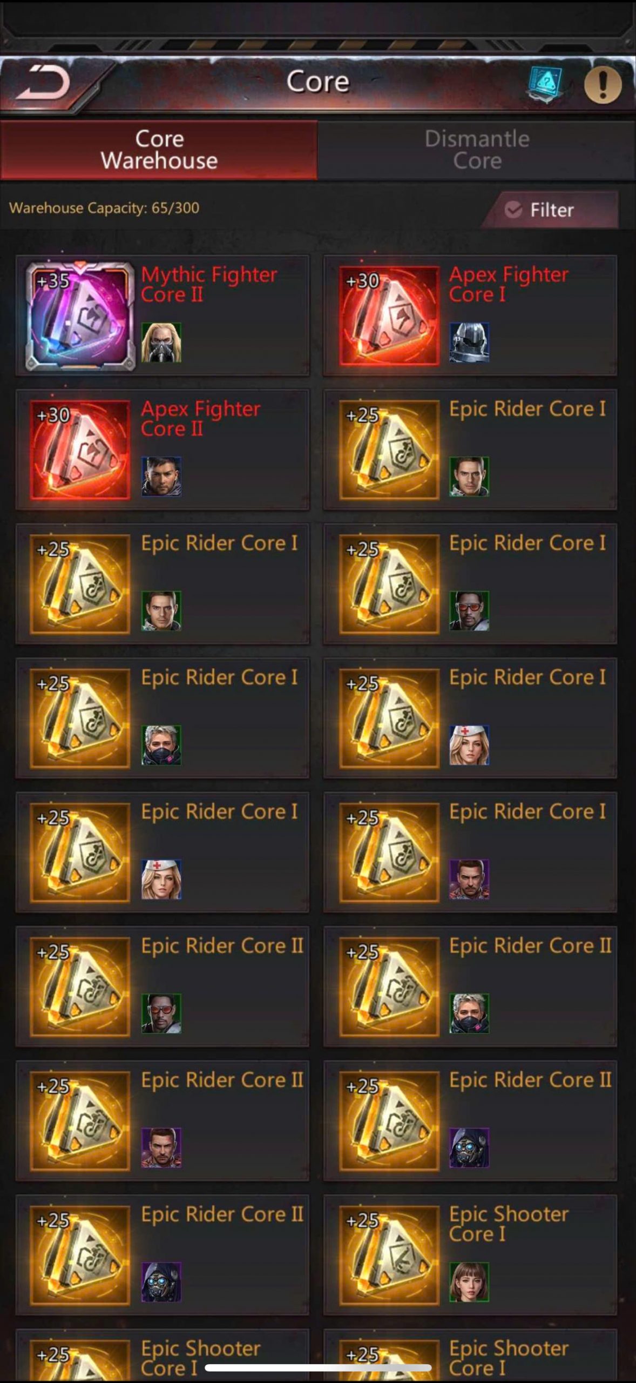Select the +25 Epic Rider Core I at top right
The width and height of the screenshot is (636, 1383).
[x=470, y=449]
